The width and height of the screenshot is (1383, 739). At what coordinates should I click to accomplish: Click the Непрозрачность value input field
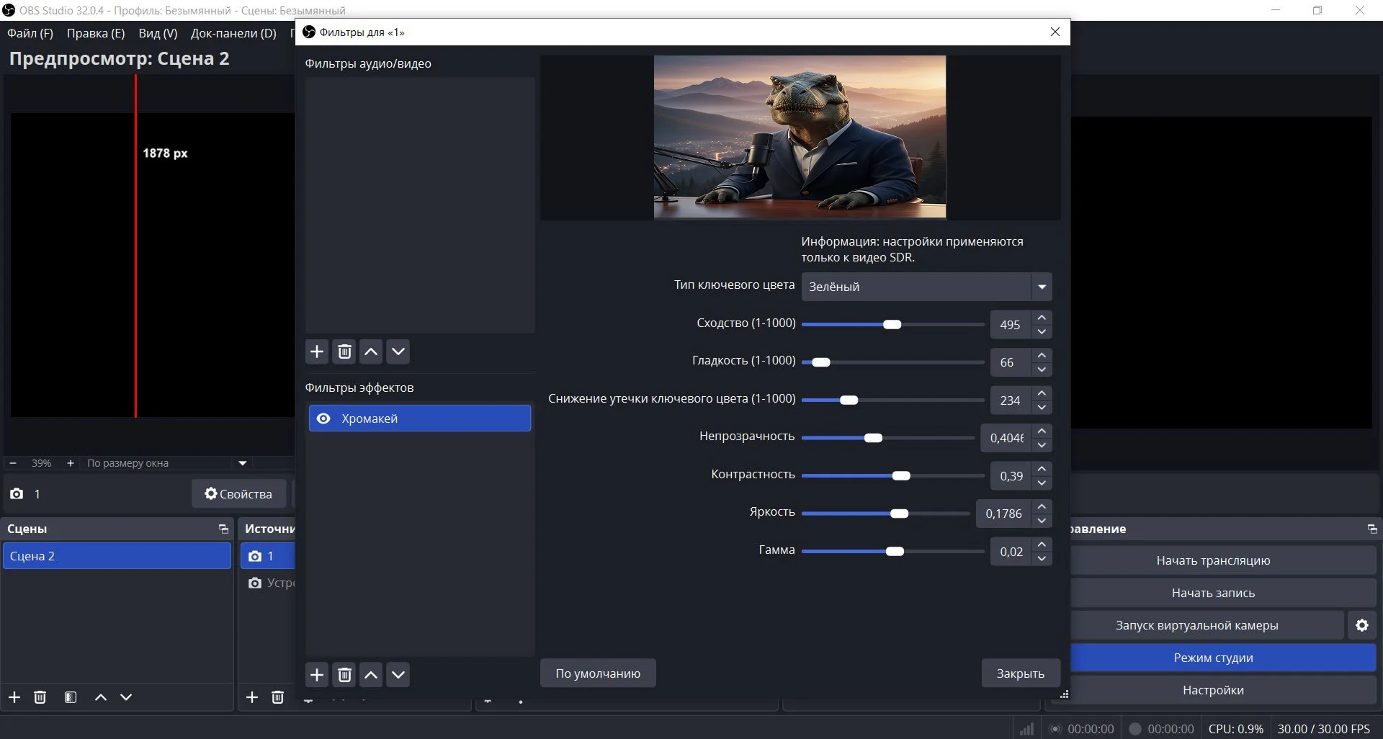1006,438
